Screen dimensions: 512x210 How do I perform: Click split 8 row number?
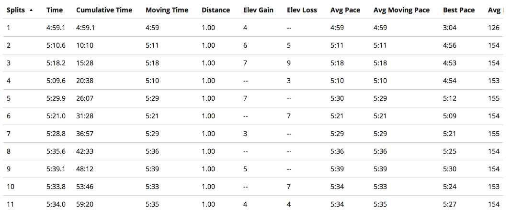point(9,151)
